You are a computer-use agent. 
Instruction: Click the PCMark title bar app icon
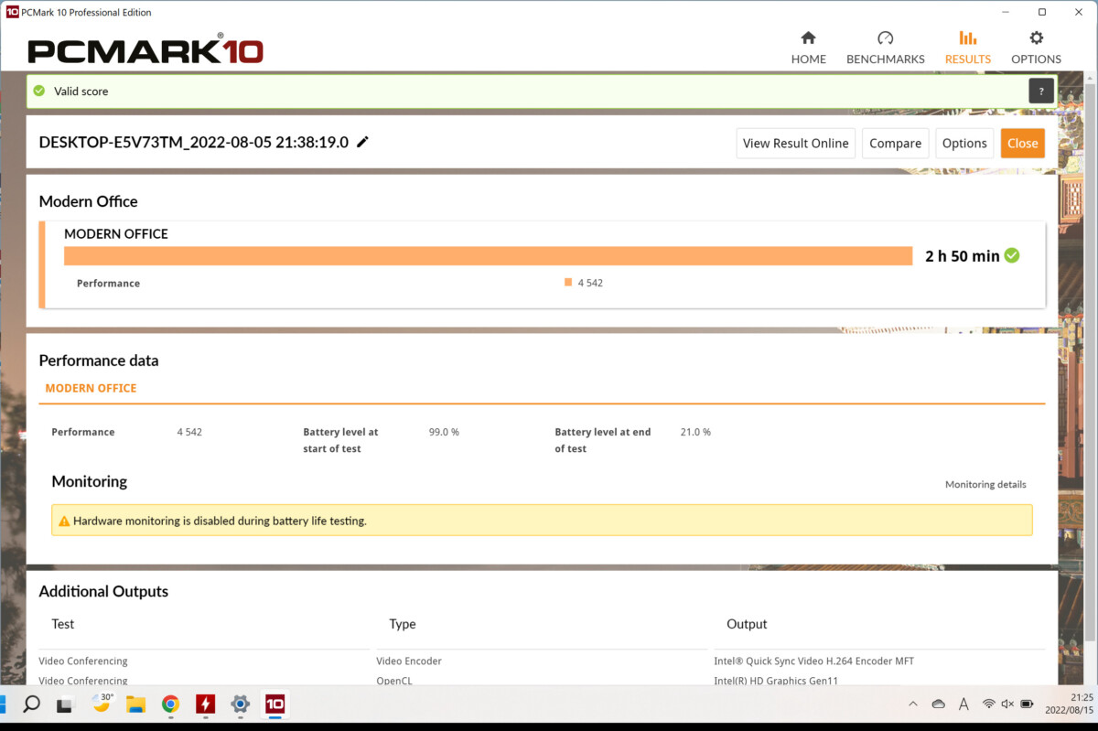pos(12,12)
